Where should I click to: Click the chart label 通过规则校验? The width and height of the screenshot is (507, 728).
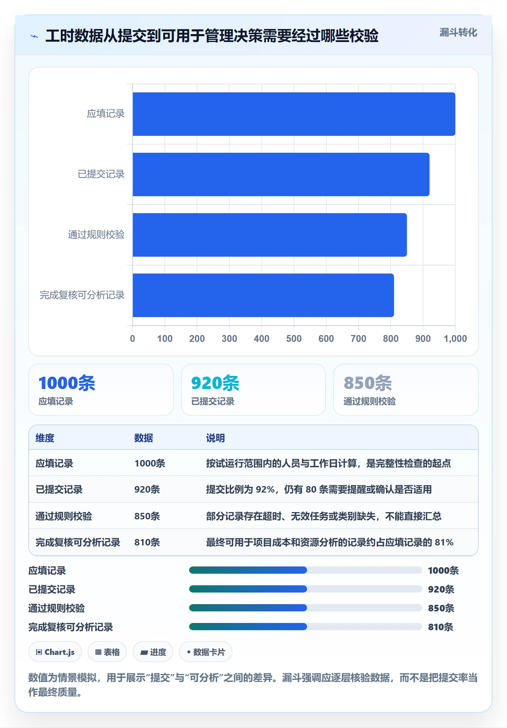coord(96,235)
